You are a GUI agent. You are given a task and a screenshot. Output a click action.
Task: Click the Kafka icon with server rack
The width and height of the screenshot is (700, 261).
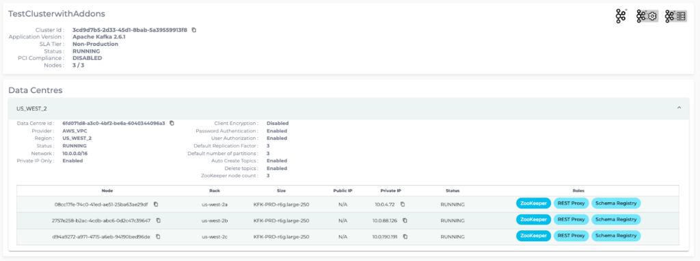pyautogui.click(x=675, y=16)
